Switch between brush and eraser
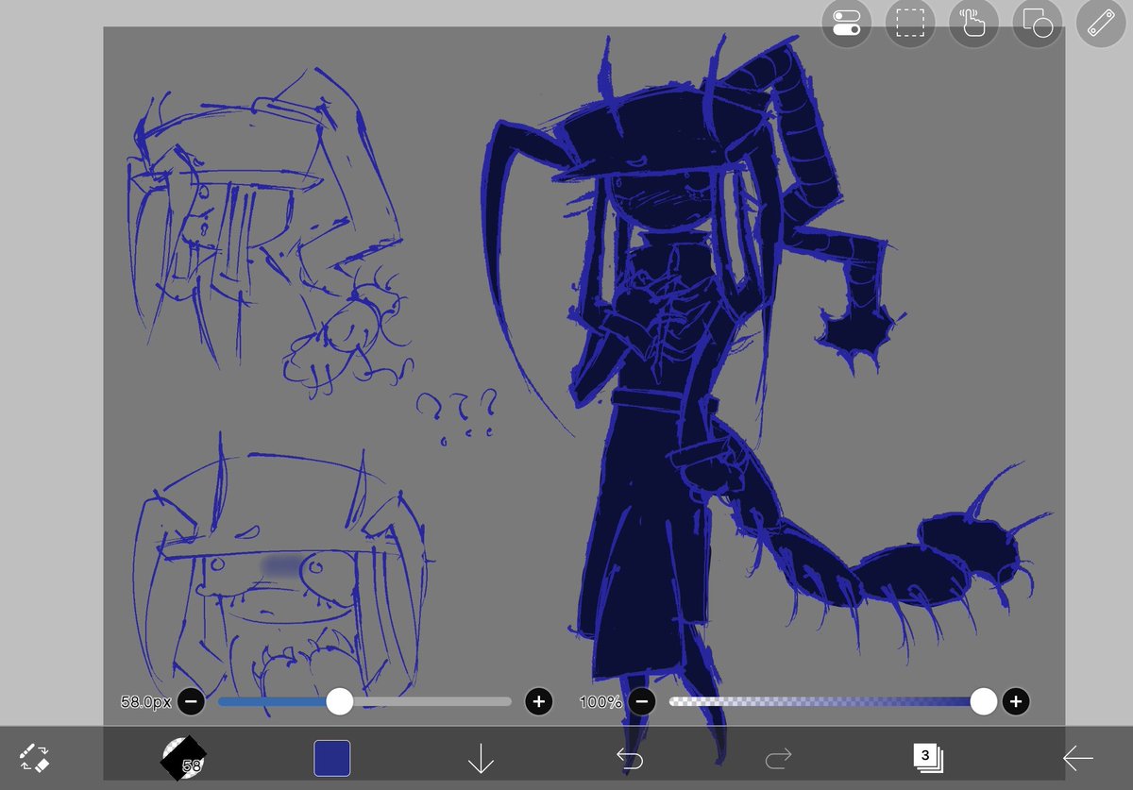The image size is (1133, 790). 34,758
